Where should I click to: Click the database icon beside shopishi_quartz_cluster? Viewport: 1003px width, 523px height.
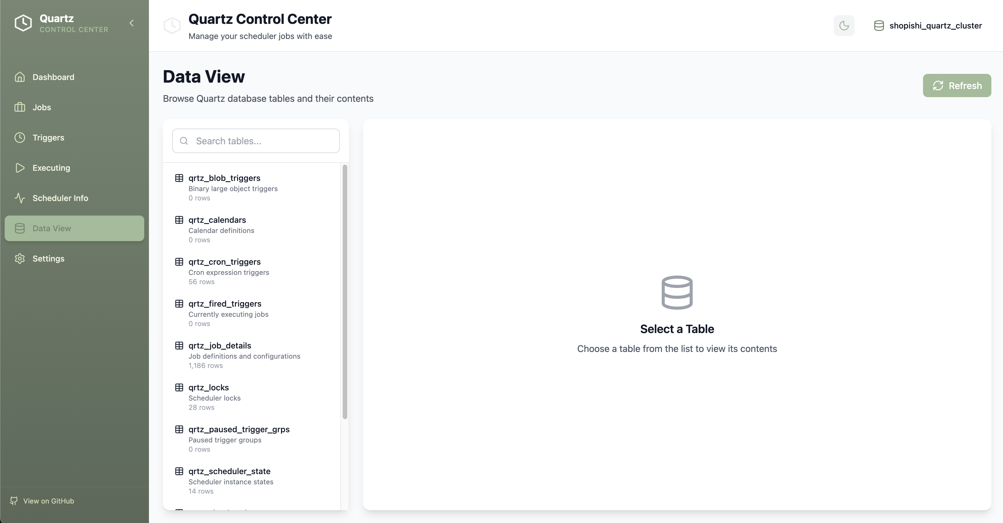[x=879, y=25]
